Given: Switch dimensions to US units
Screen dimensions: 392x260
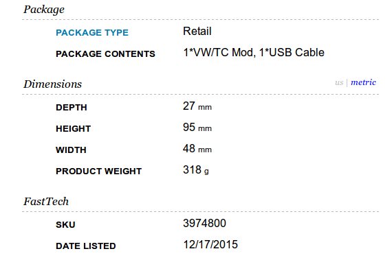Looking at the screenshot, I should coord(339,83).
